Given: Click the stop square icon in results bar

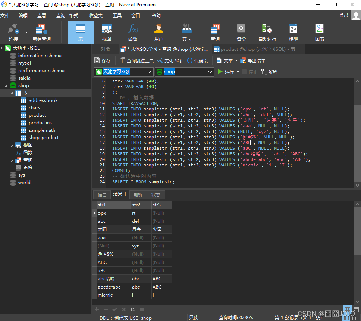Looking at the screenshot, I should pyautogui.click(x=142, y=309).
